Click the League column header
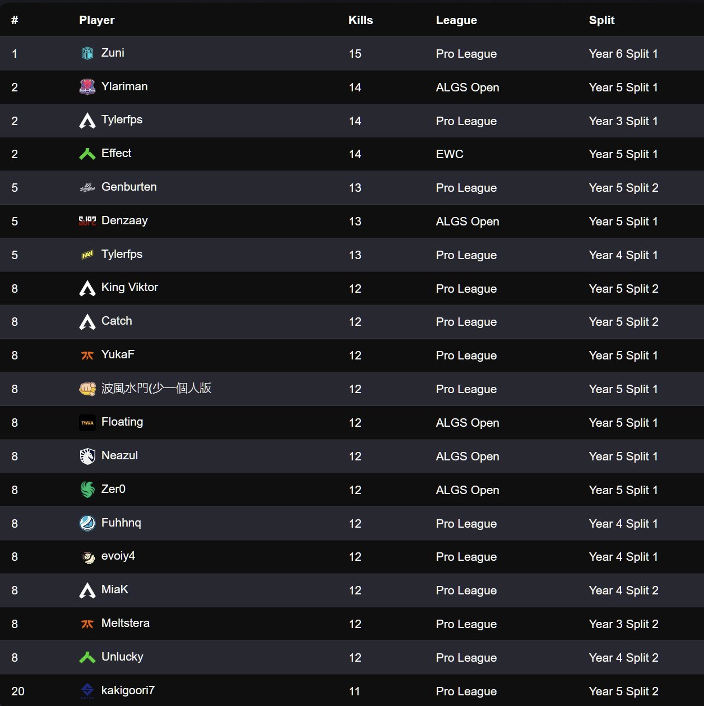Image resolution: width=704 pixels, height=706 pixels. [x=456, y=20]
